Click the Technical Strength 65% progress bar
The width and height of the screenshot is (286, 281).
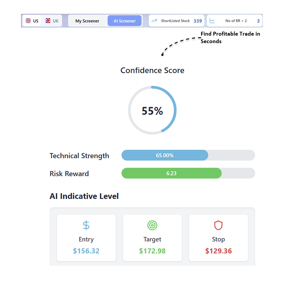[165, 155]
